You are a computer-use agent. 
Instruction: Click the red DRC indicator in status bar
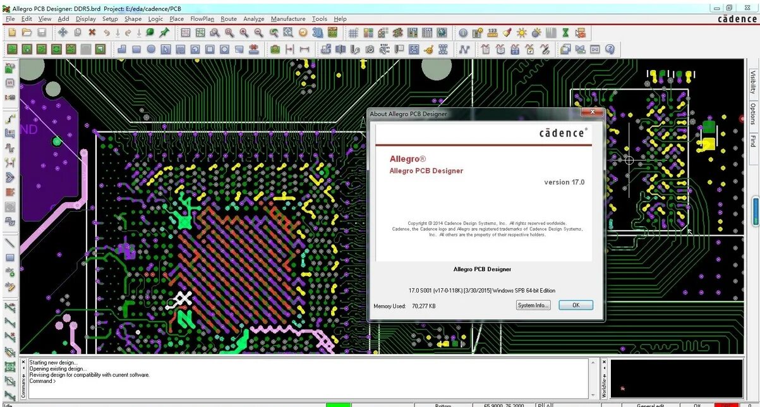pyautogui.click(x=727, y=404)
